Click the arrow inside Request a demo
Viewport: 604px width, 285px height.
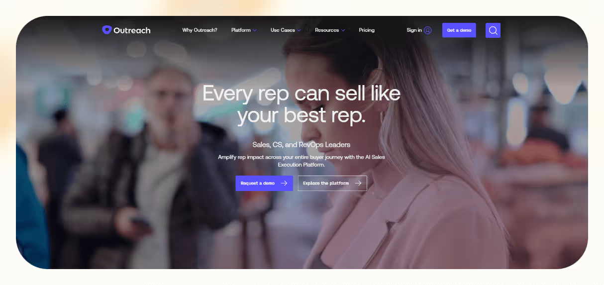pos(284,183)
